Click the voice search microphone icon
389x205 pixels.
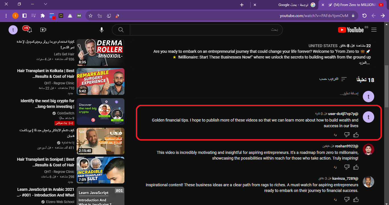click(x=102, y=30)
